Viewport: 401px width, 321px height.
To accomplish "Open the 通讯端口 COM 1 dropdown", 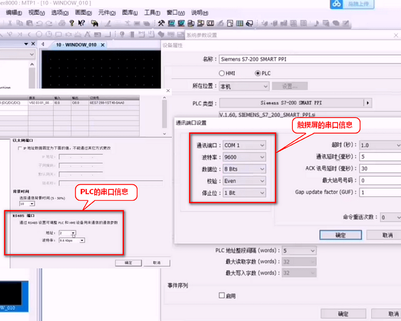I will pyautogui.click(x=244, y=145).
